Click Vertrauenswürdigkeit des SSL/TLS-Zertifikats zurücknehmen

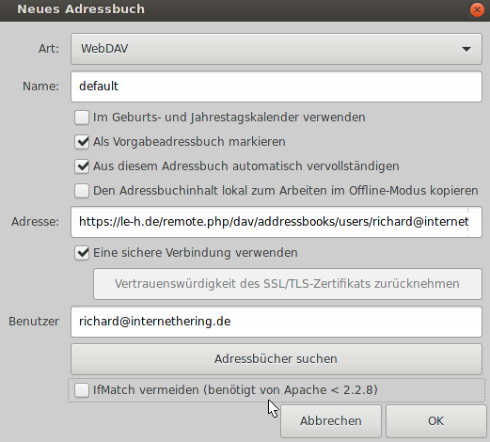click(288, 284)
